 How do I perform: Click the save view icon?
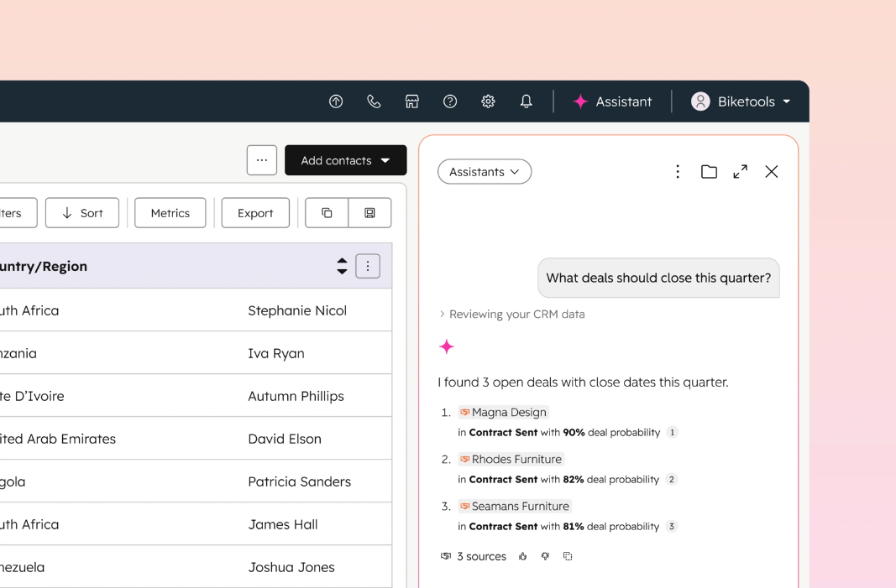tap(369, 213)
